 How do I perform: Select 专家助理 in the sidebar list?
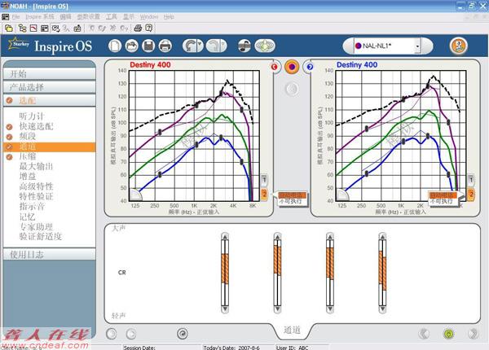pos(36,227)
